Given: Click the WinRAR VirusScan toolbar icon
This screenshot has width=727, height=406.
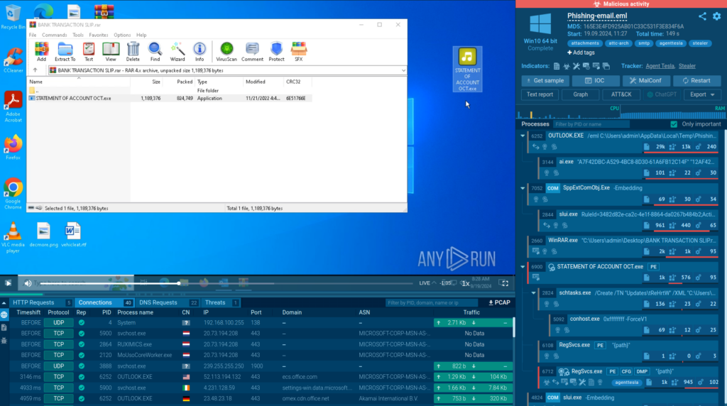Looking at the screenshot, I should click(226, 52).
